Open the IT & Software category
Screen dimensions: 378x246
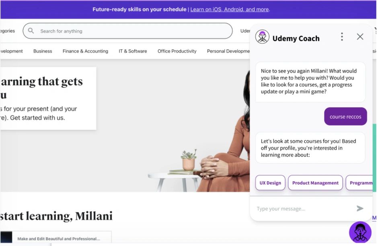coord(133,51)
